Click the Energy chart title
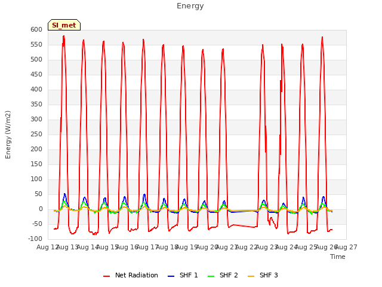Screen dimensions: 382x287 click(x=190, y=6)
